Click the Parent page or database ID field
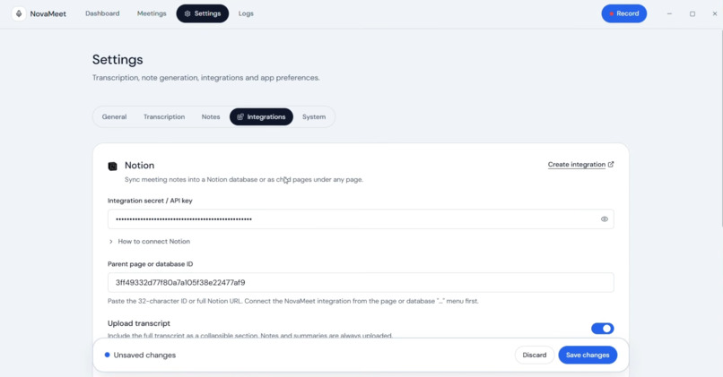723x377 pixels. [x=361, y=283]
